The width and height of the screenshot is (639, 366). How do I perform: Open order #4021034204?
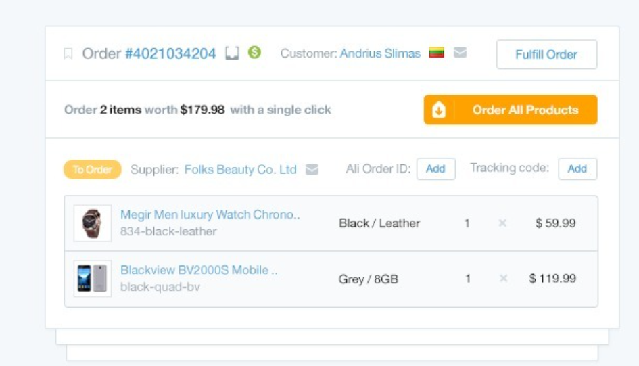(170, 54)
